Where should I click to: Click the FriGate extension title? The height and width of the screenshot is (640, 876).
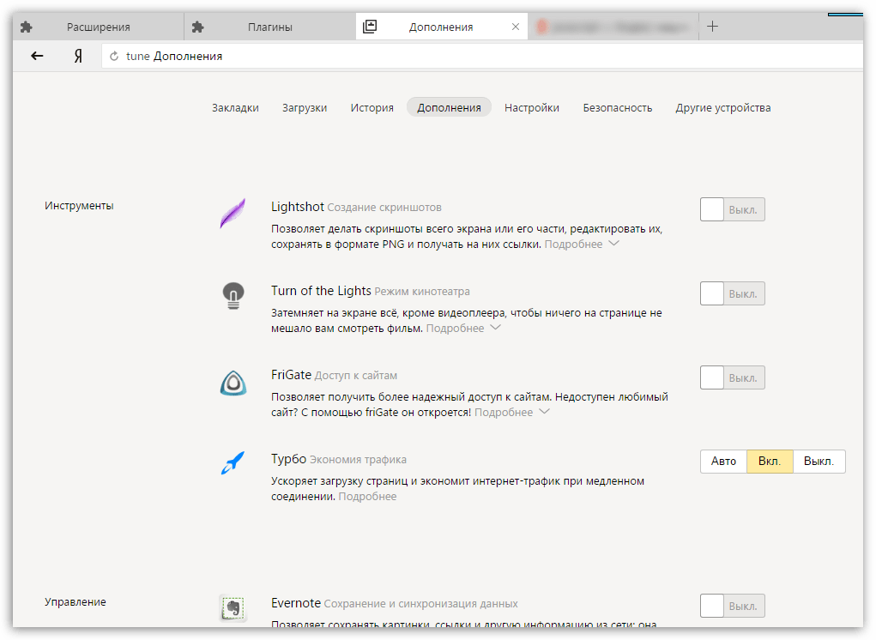click(291, 375)
